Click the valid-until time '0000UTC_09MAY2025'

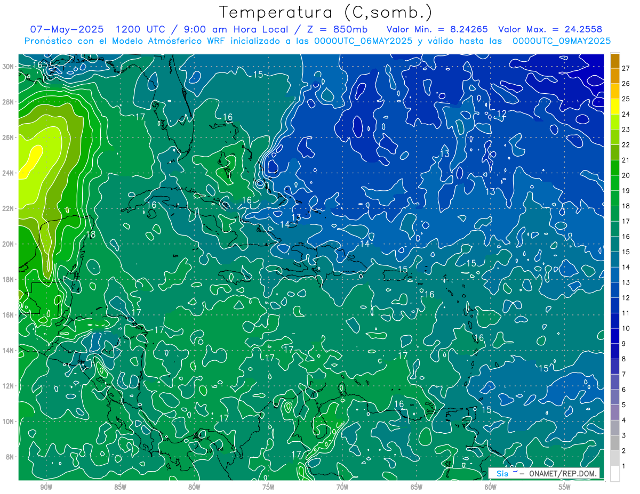[561, 41]
